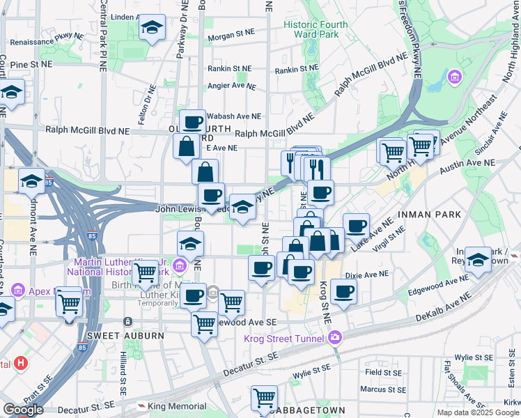Click the King Memorial station label
Screen dimensions: 521x418
[177, 406]
